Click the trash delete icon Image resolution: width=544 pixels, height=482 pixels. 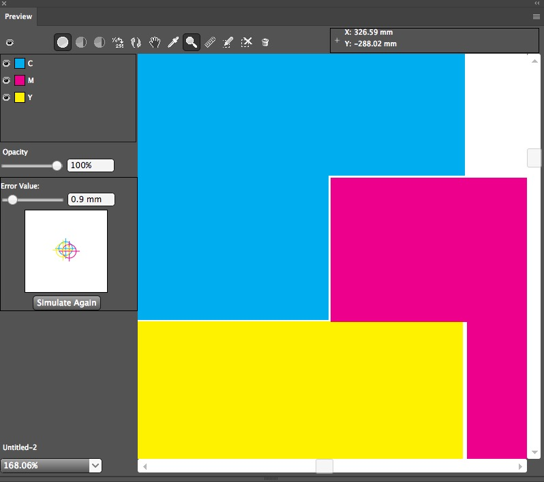(265, 42)
